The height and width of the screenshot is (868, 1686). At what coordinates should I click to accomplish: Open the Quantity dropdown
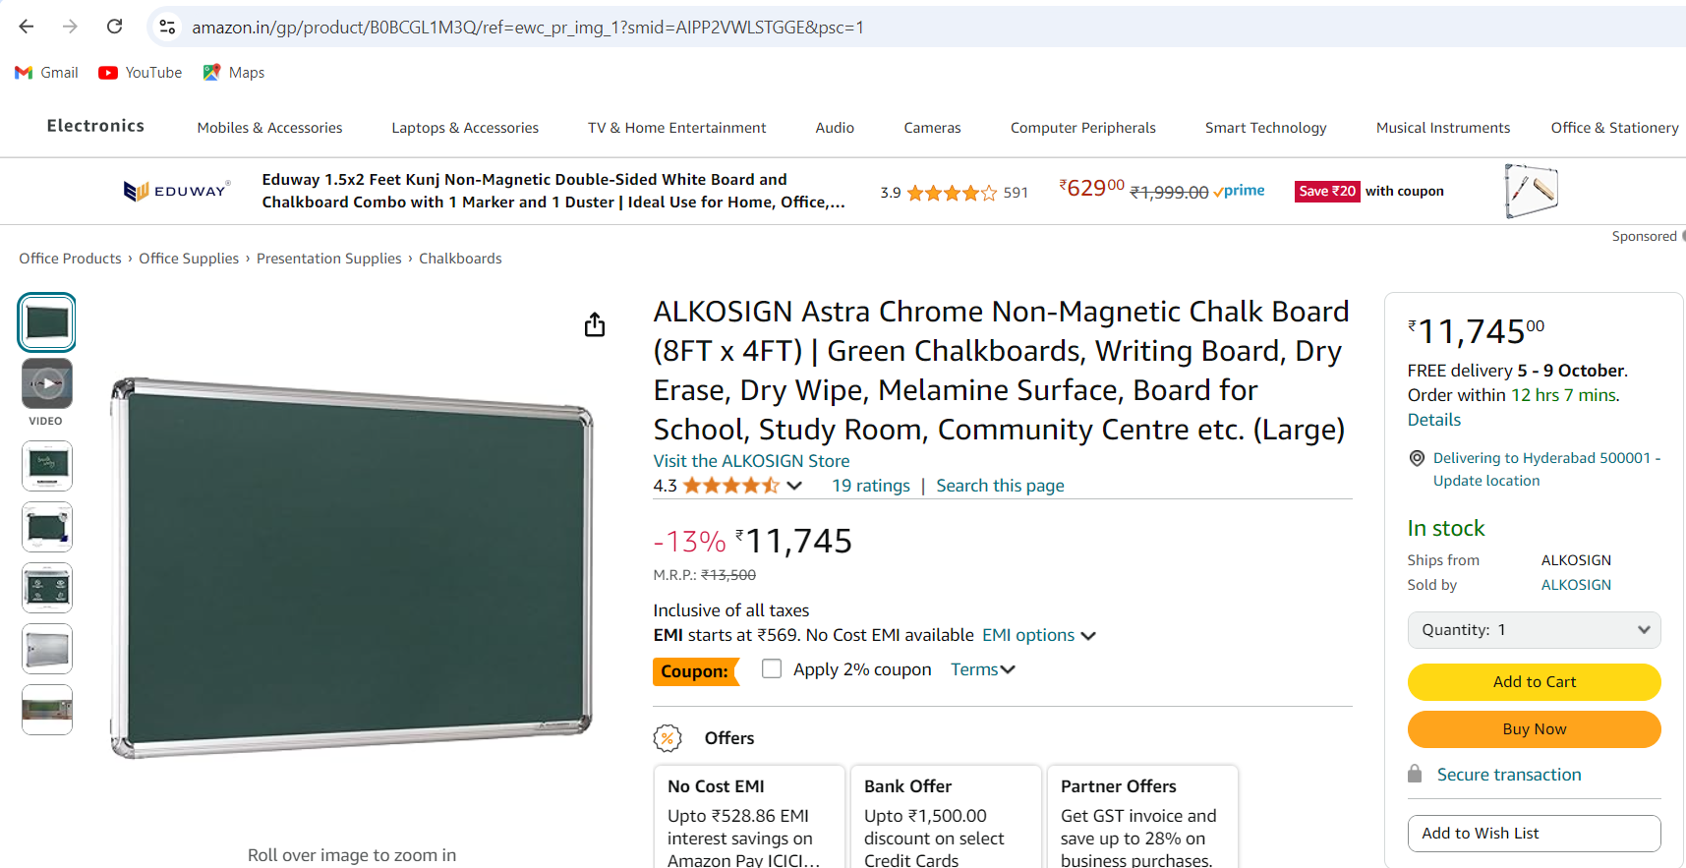click(1534, 630)
